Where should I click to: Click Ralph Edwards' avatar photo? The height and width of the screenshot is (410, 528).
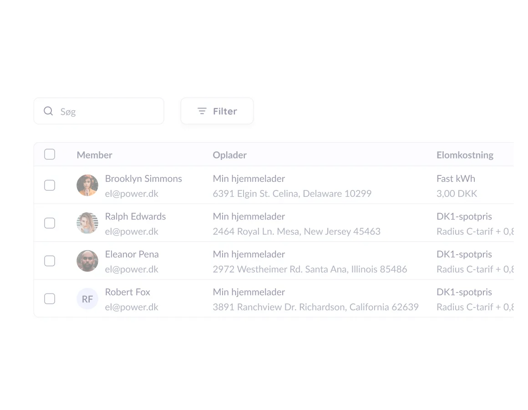click(87, 223)
